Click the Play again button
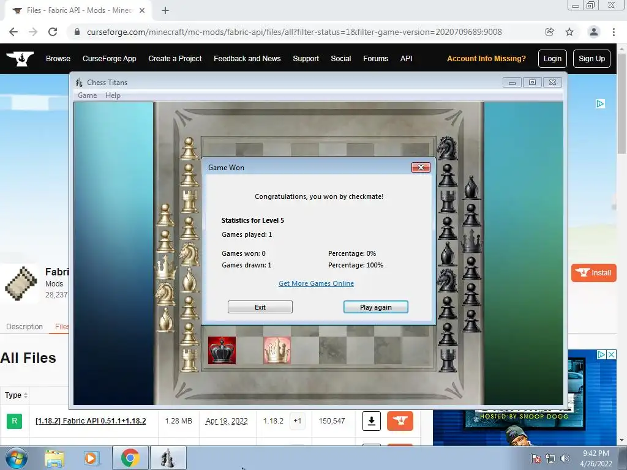 click(x=375, y=307)
